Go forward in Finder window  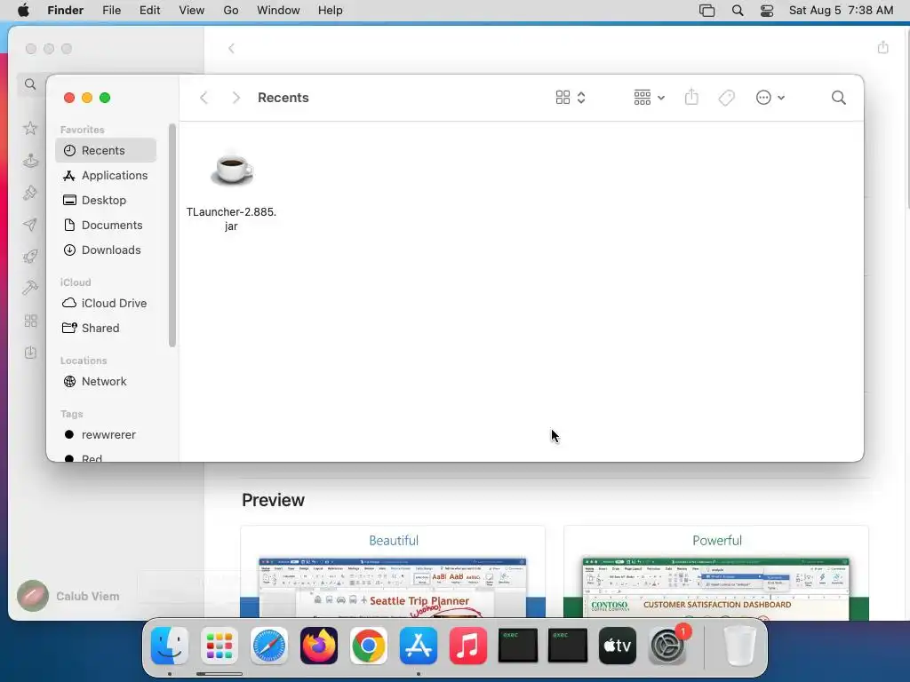coord(235,98)
